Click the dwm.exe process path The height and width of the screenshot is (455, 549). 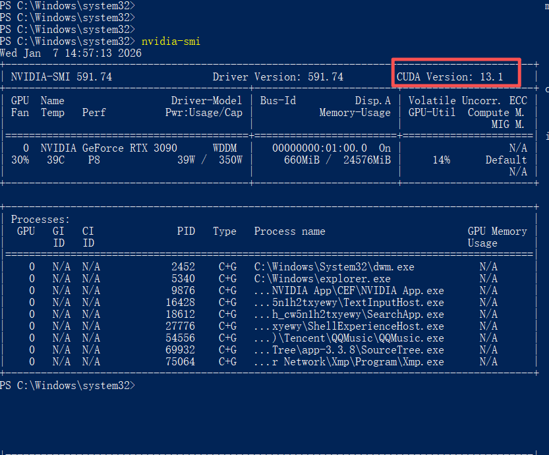(x=334, y=267)
